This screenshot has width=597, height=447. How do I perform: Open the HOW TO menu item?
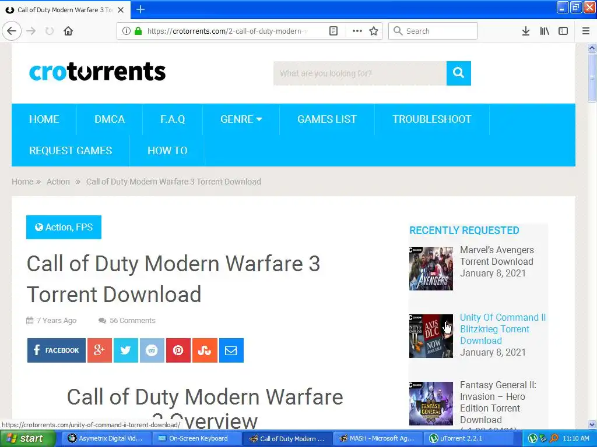point(167,151)
